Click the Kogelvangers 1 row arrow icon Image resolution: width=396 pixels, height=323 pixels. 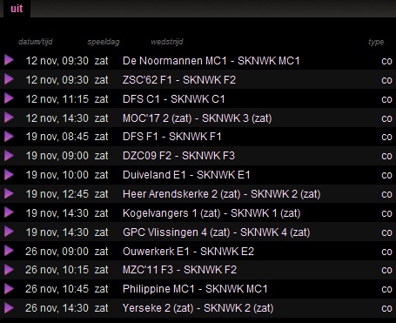(x=9, y=212)
